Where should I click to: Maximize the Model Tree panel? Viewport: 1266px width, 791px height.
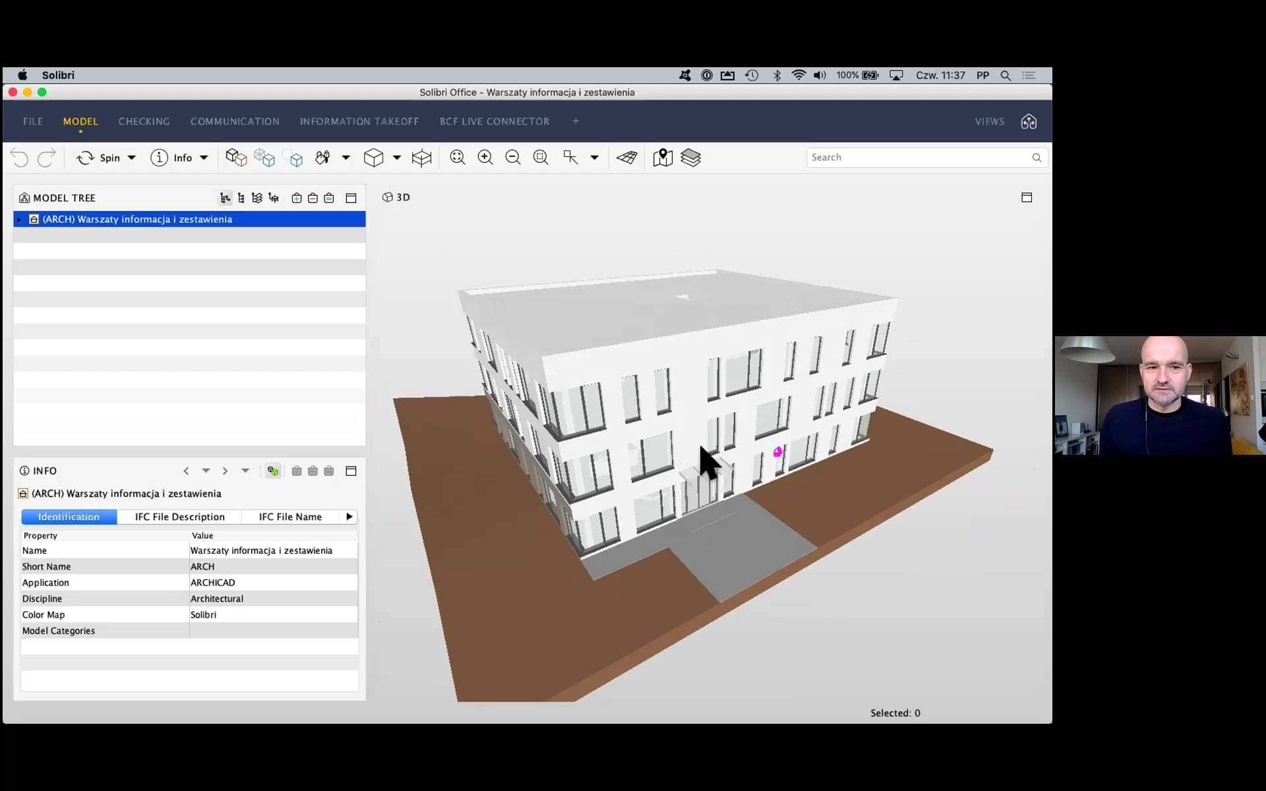(351, 198)
